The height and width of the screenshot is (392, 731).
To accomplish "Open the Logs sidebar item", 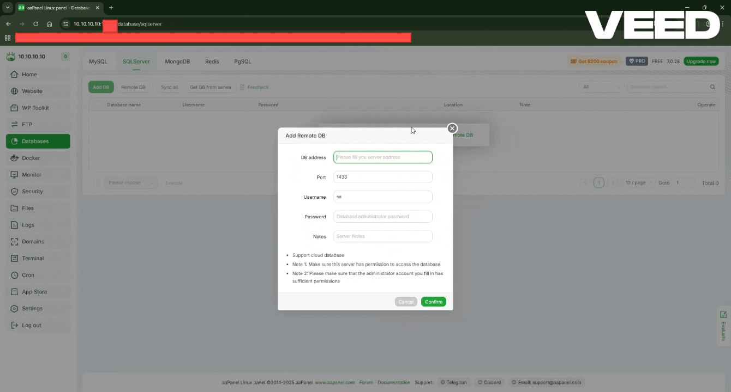I will pos(38,225).
